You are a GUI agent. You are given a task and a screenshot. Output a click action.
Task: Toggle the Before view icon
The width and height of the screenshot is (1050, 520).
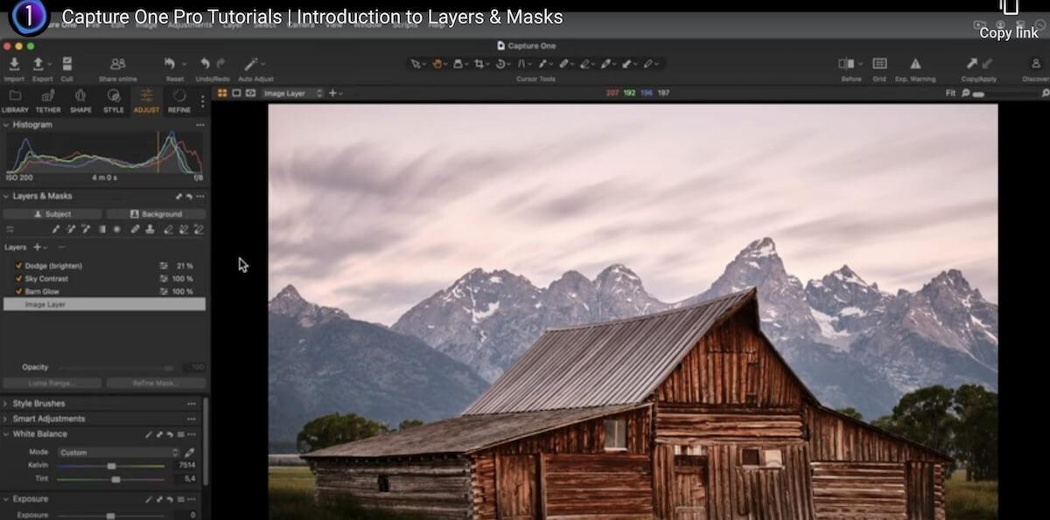tap(847, 64)
